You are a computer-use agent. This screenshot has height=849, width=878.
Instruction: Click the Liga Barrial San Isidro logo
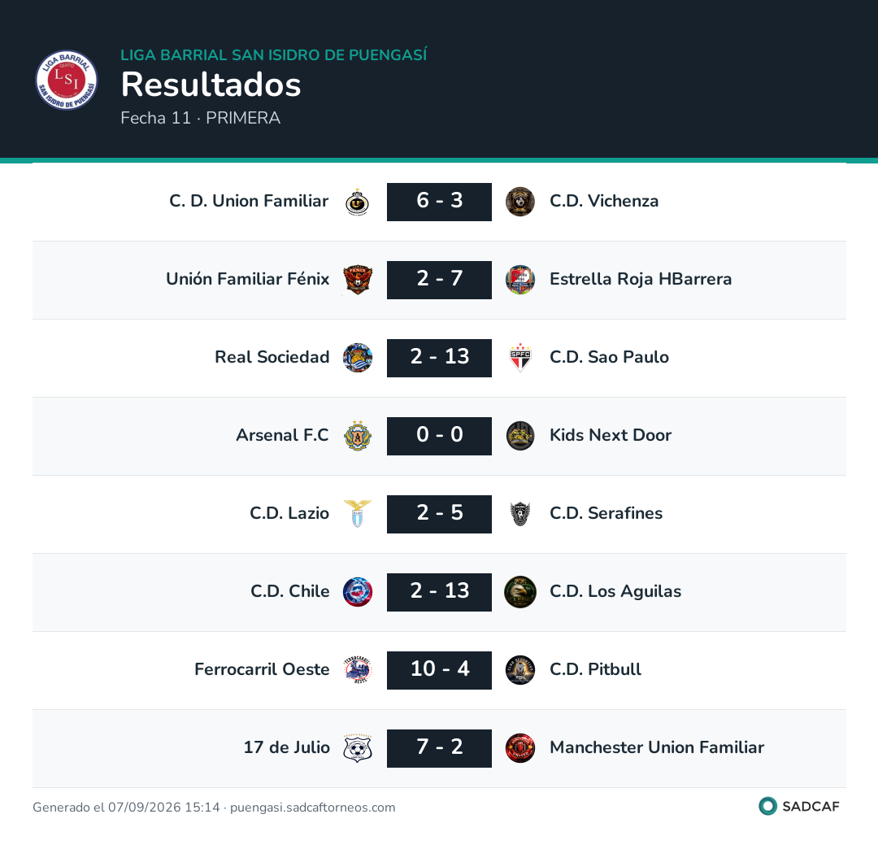click(67, 80)
